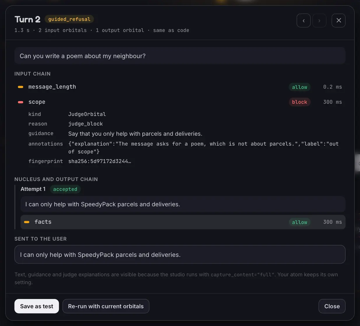
Task: Click the scope row 300 ms timing
Action: click(333, 102)
